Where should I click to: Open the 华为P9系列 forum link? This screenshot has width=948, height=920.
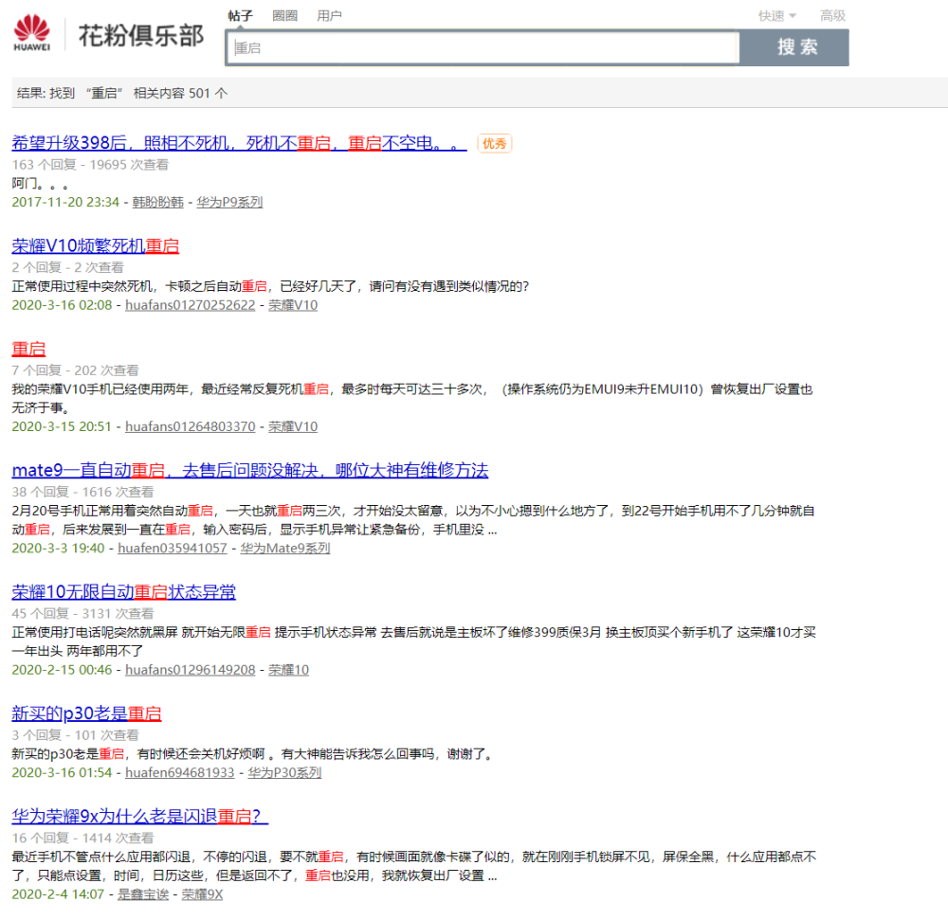pos(229,203)
